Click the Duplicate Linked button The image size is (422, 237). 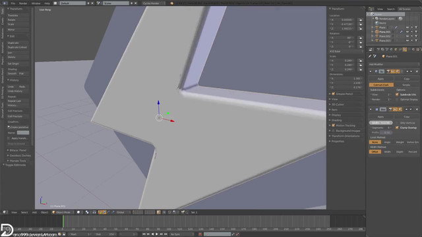[18, 47]
